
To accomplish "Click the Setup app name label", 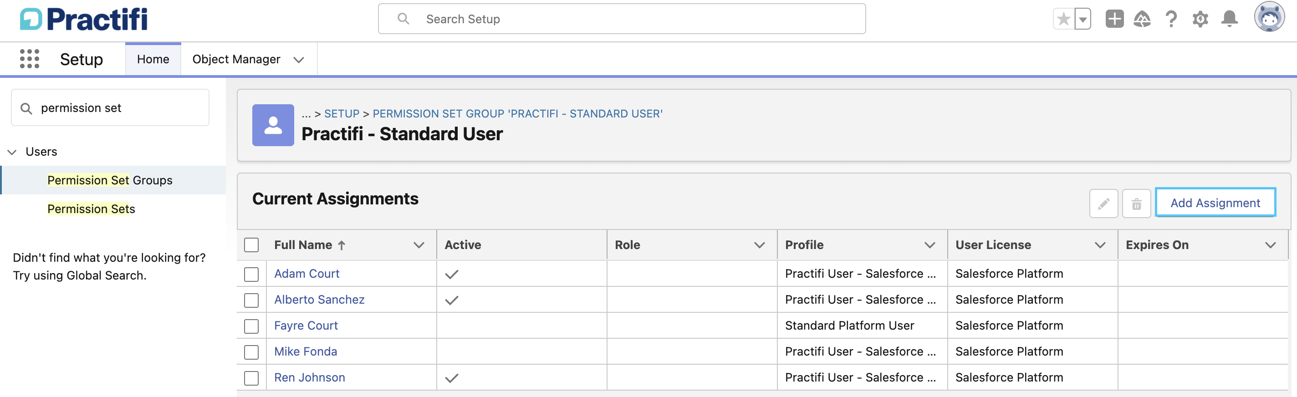I will point(82,59).
